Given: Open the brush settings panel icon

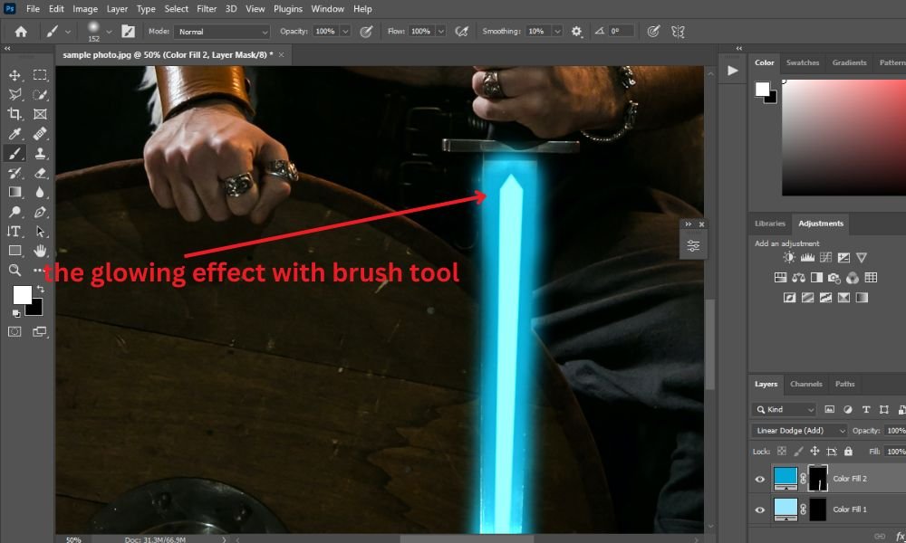Looking at the screenshot, I should [129, 32].
